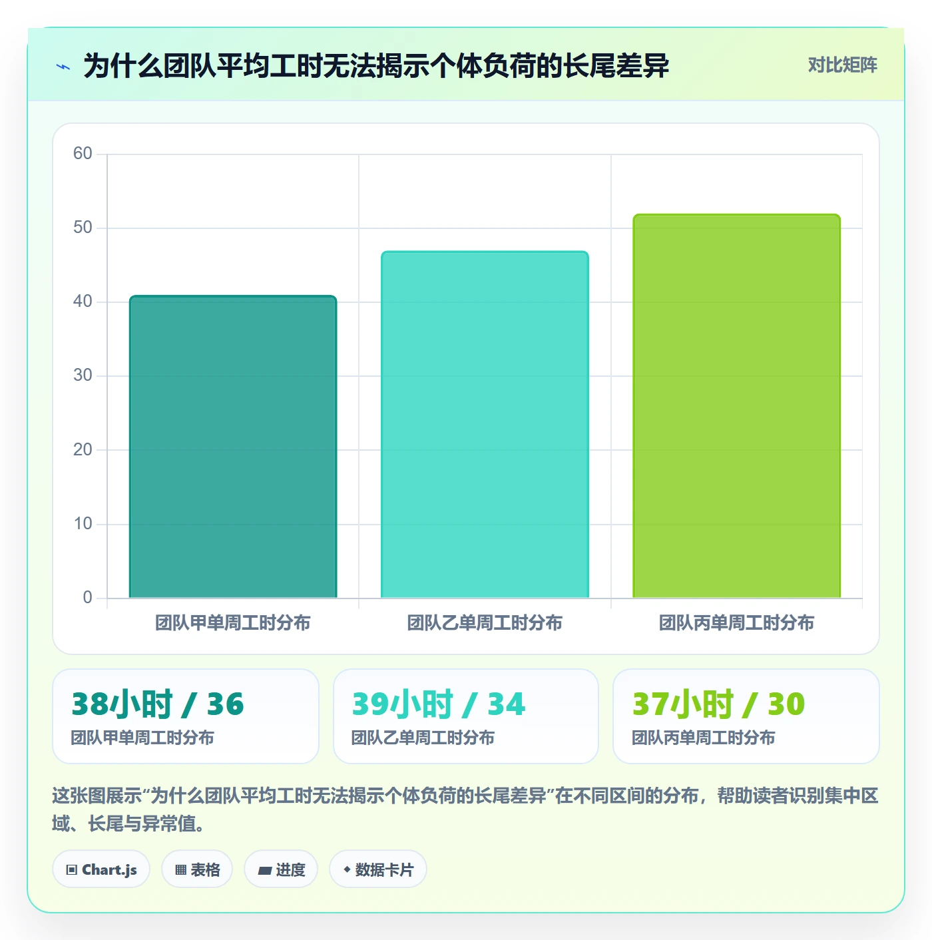Select the 表格 tag chip

197,869
